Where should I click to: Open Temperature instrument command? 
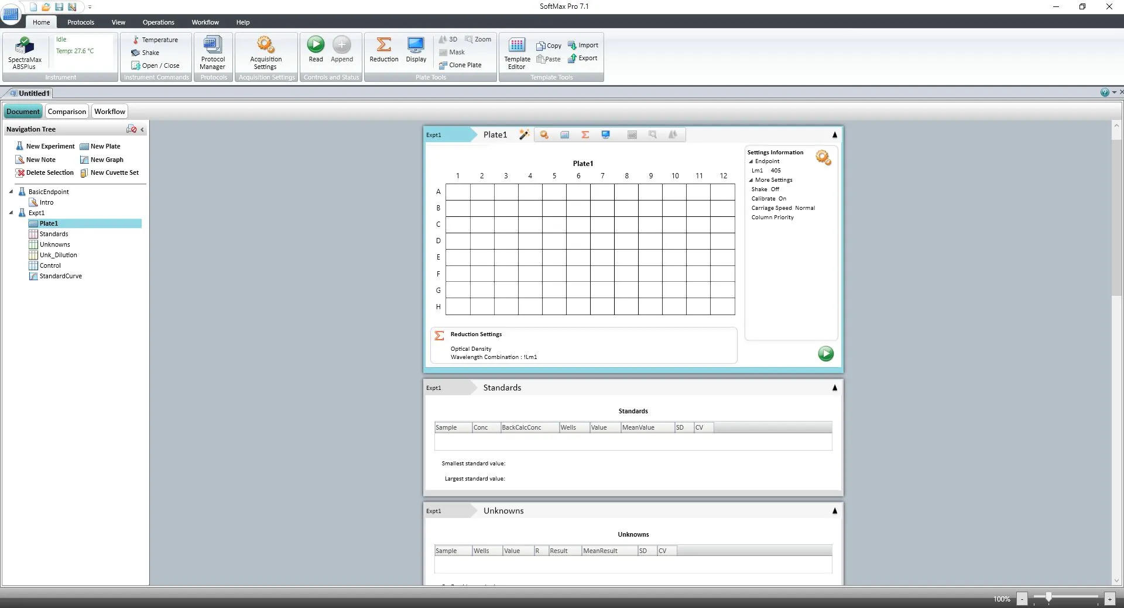[155, 40]
